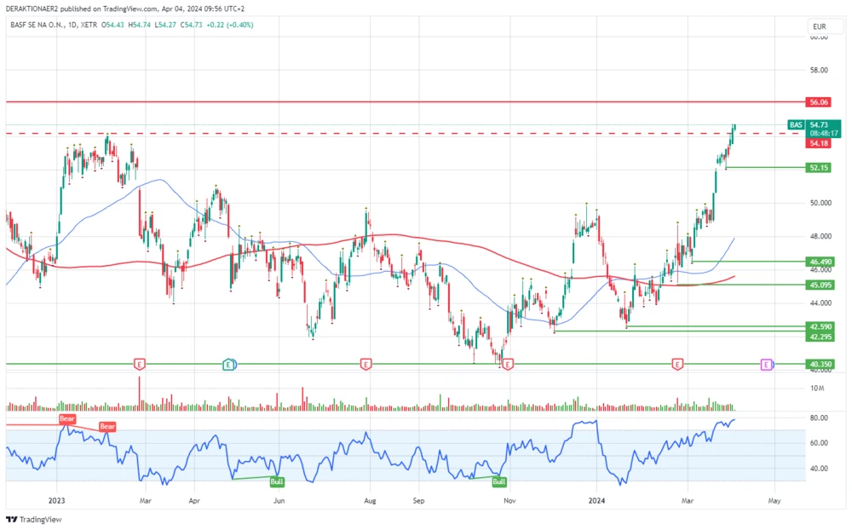The height and width of the screenshot is (530, 852).
Task: Select the red Bear divergence label on the RSI
Action: 66,419
